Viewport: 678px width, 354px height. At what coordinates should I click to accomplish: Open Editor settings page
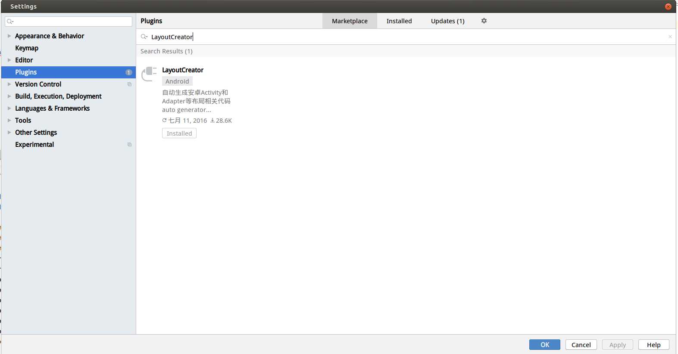click(24, 60)
